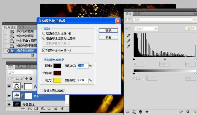Lock image pixels with brush icon
Image resolution: width=197 pixels, height=115 pixels.
tap(22, 78)
